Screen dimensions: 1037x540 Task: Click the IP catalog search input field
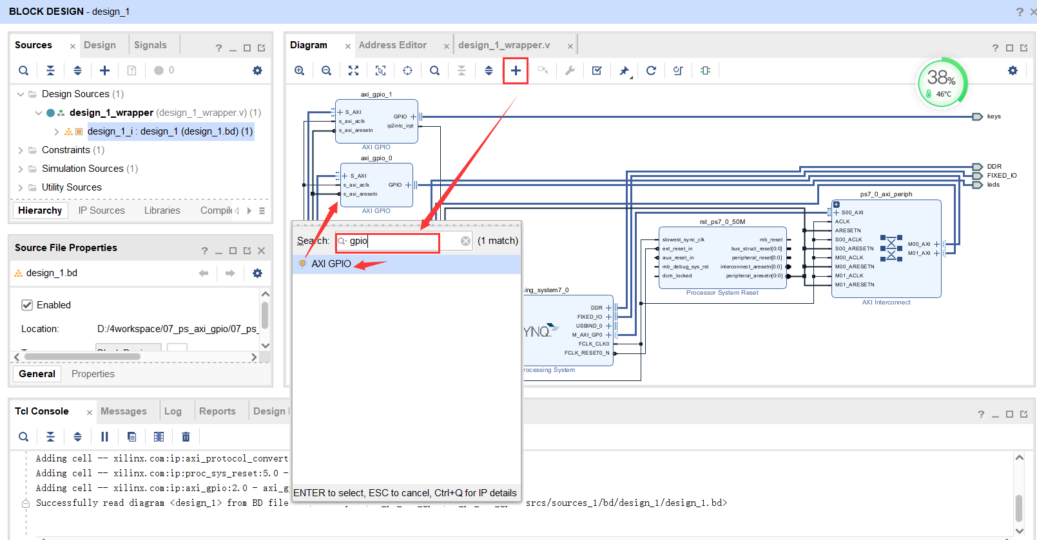pyautogui.click(x=403, y=241)
